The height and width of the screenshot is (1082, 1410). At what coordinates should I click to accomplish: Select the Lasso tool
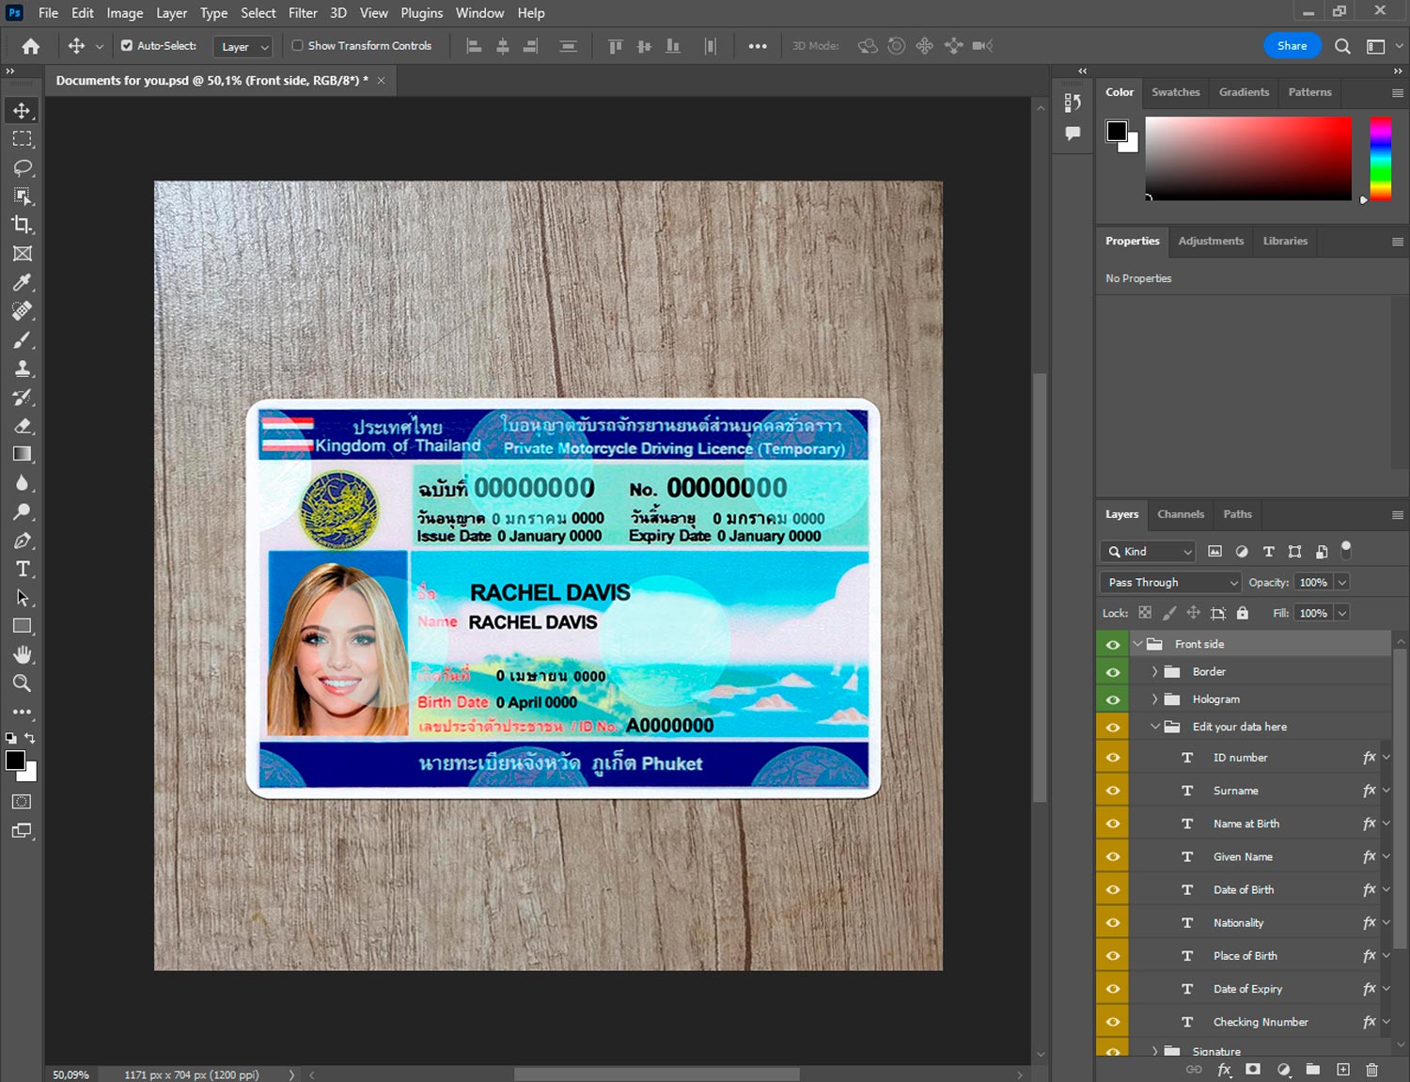coord(23,167)
